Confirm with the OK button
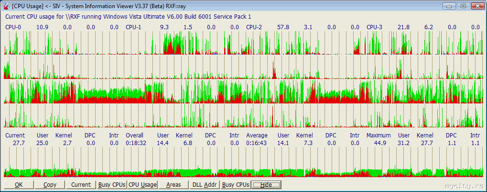 [x=19, y=185]
